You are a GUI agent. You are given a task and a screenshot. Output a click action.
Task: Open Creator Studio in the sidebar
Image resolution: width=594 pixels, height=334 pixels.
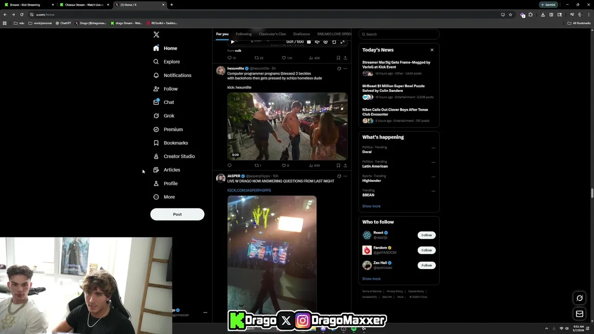click(x=174, y=156)
